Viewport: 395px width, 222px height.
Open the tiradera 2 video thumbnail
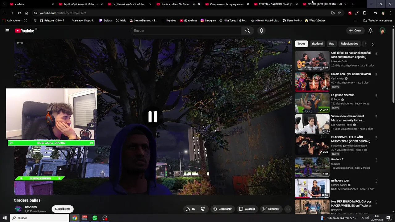click(x=312, y=167)
